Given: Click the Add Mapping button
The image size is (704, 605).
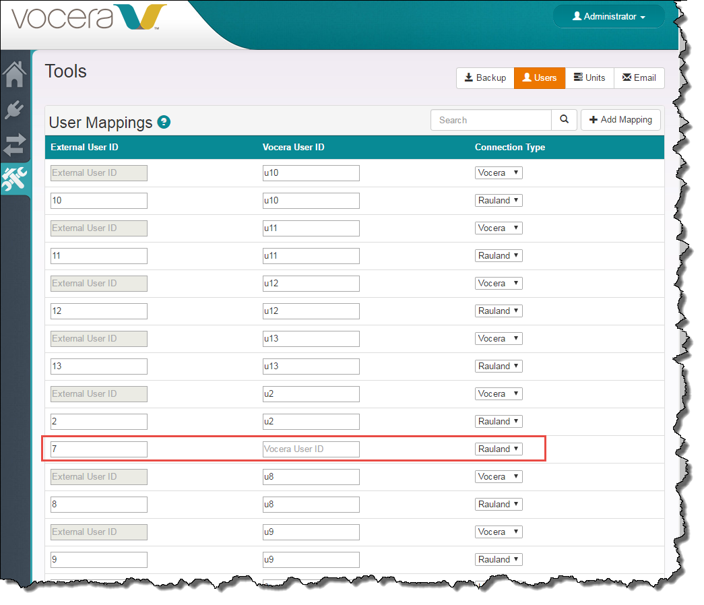Looking at the screenshot, I should (620, 119).
